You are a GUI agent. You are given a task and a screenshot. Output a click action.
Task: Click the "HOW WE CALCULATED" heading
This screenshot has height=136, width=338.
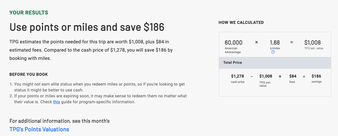coord(241,22)
